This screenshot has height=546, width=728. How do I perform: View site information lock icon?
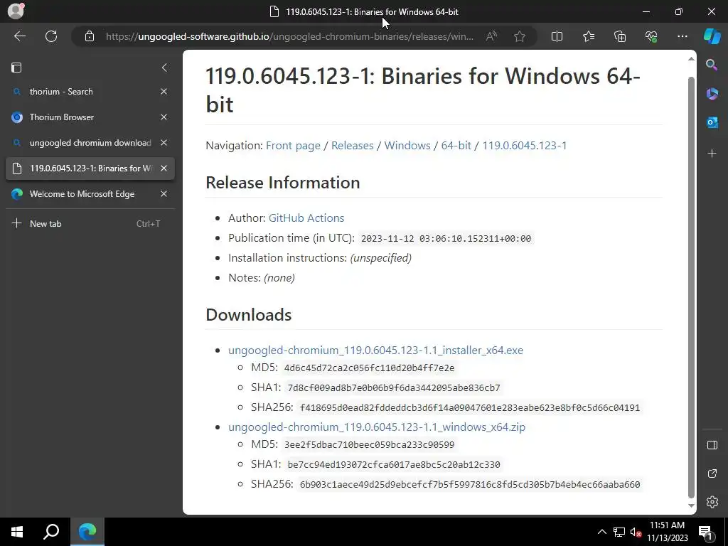pos(90,36)
